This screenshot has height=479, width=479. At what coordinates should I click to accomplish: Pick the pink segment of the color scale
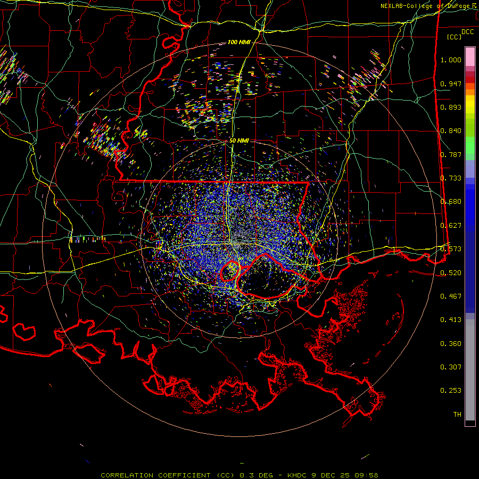click(470, 57)
